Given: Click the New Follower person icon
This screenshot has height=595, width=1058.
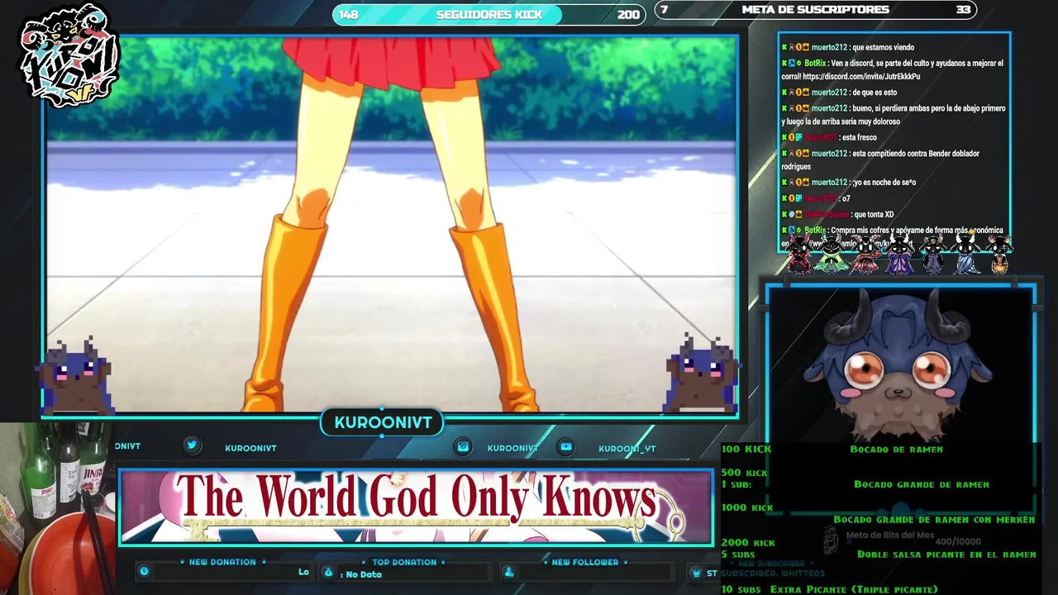Looking at the screenshot, I should [x=509, y=572].
